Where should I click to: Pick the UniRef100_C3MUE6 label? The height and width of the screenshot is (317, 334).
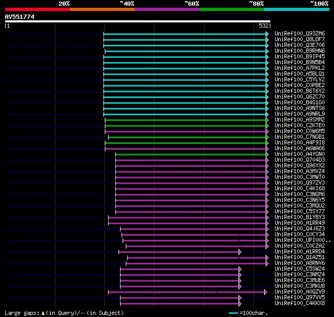pyautogui.click(x=300, y=281)
